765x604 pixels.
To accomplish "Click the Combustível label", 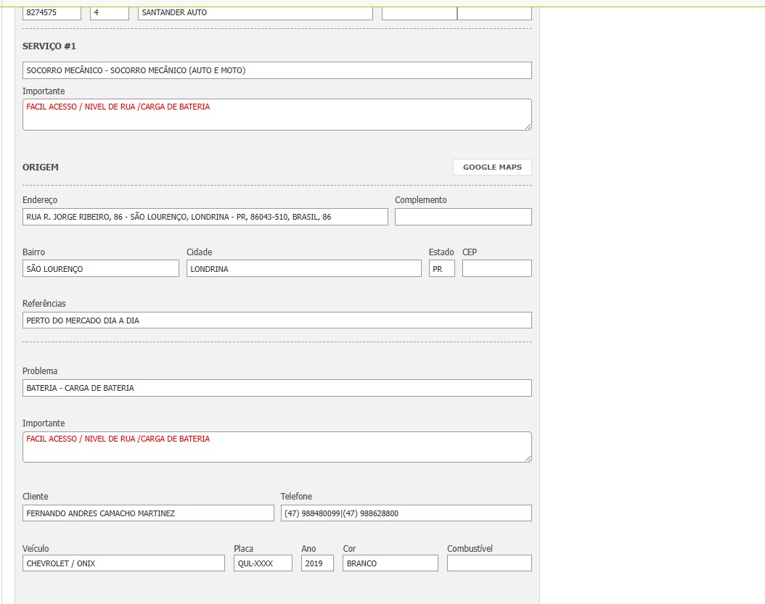I will coord(470,548).
